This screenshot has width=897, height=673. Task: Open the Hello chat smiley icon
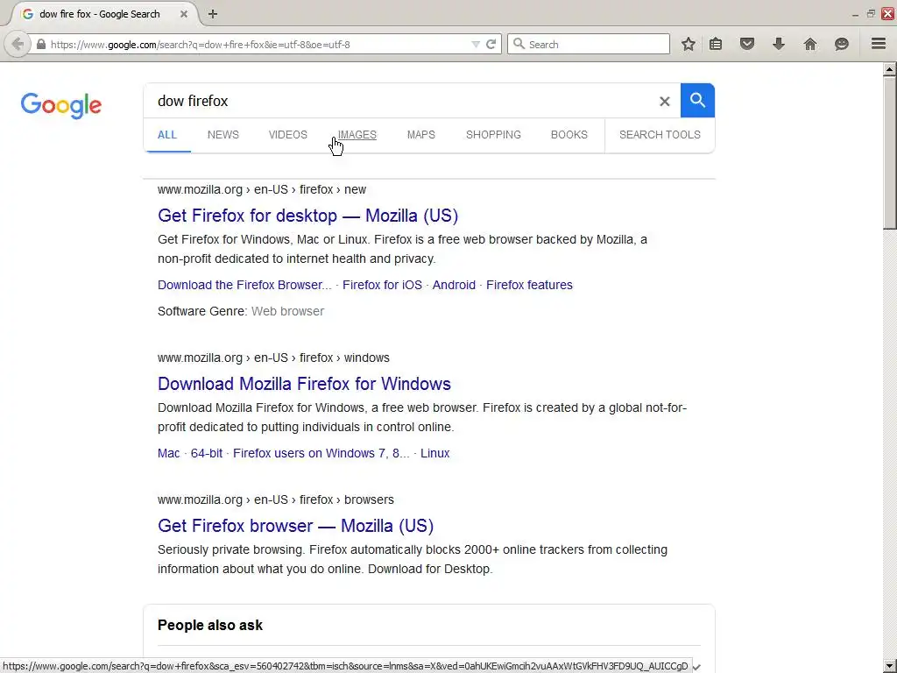pyautogui.click(x=842, y=44)
